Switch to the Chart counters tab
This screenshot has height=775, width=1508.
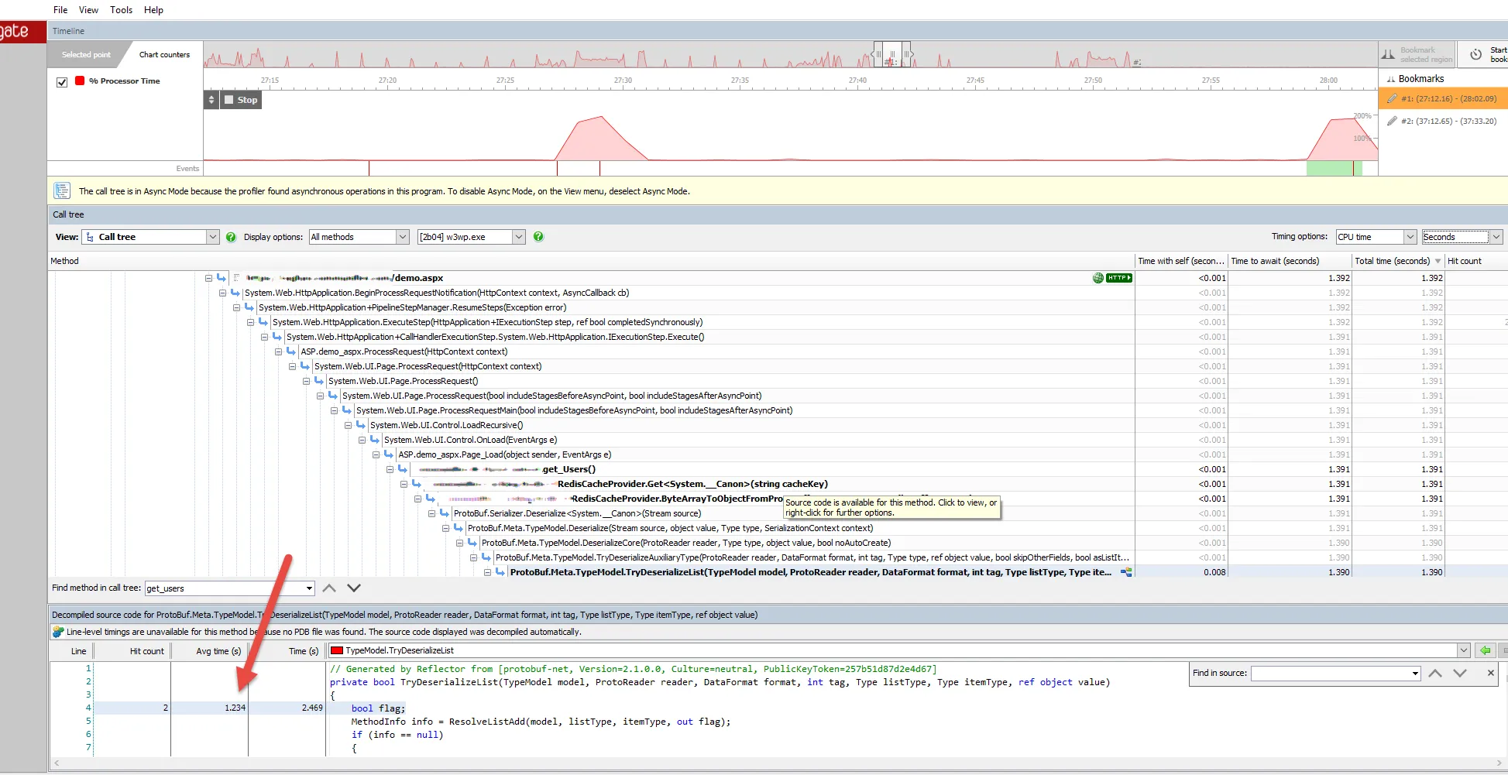coord(164,55)
